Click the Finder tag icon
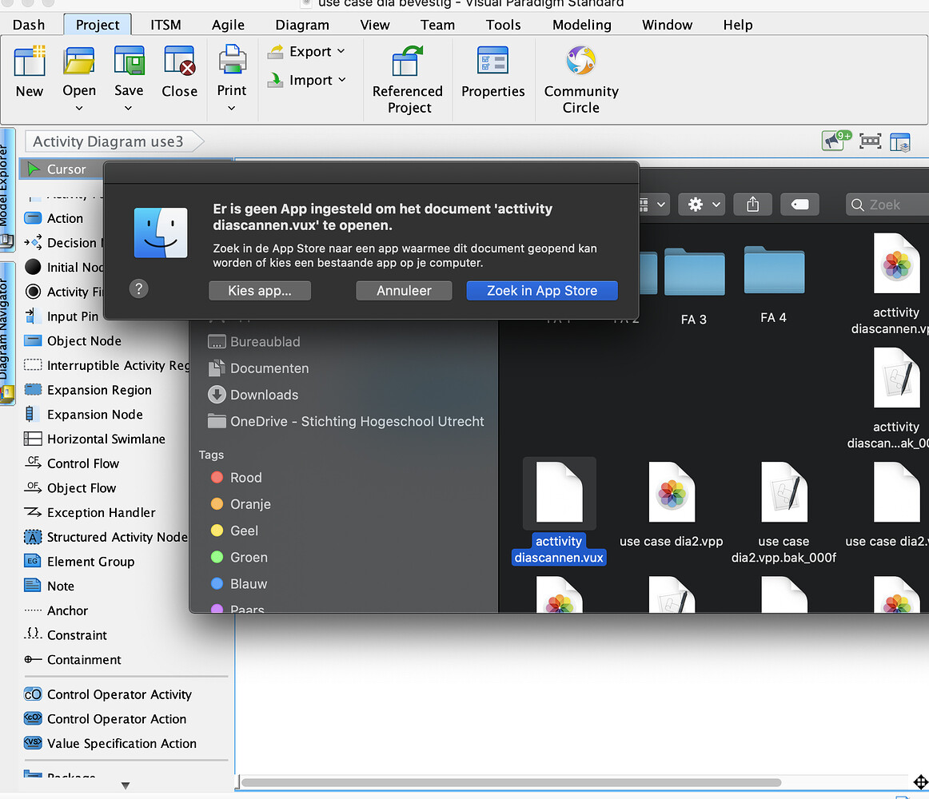 (799, 205)
